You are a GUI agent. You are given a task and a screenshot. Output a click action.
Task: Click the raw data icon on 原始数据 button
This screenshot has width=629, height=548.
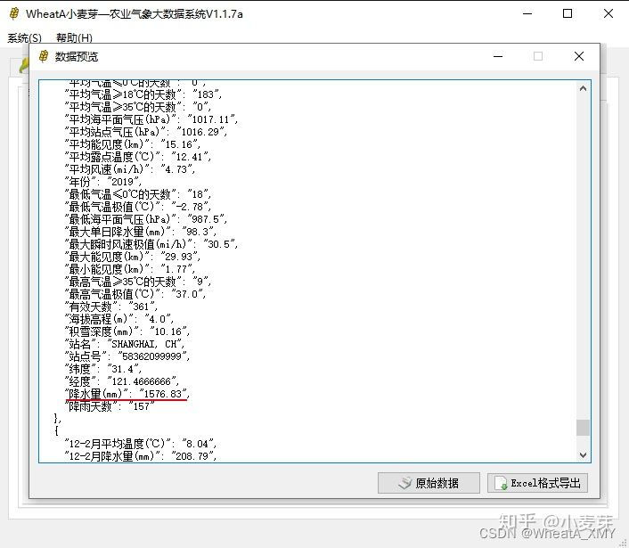[405, 483]
